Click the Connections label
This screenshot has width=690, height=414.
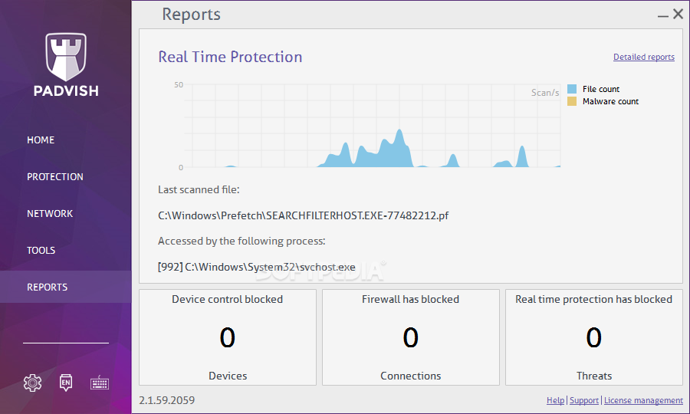click(x=411, y=376)
